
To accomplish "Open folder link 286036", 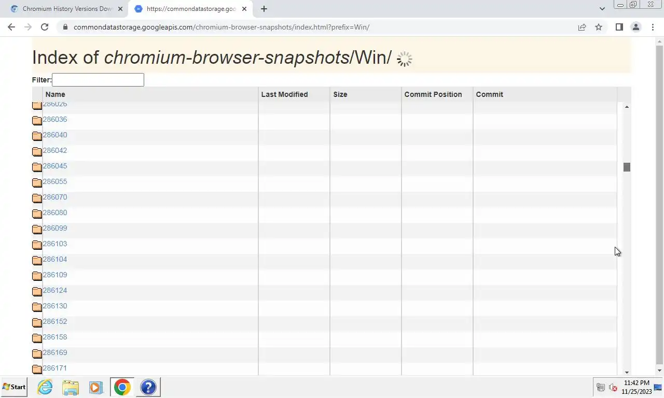I will click(x=55, y=119).
